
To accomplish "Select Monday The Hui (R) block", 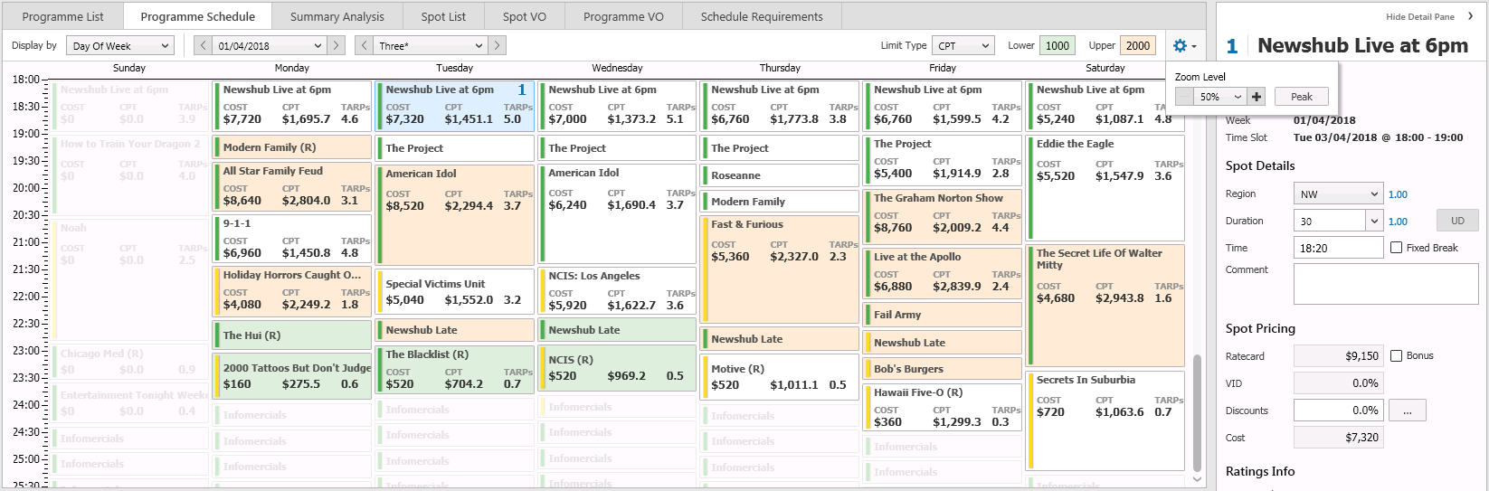I will (x=291, y=335).
